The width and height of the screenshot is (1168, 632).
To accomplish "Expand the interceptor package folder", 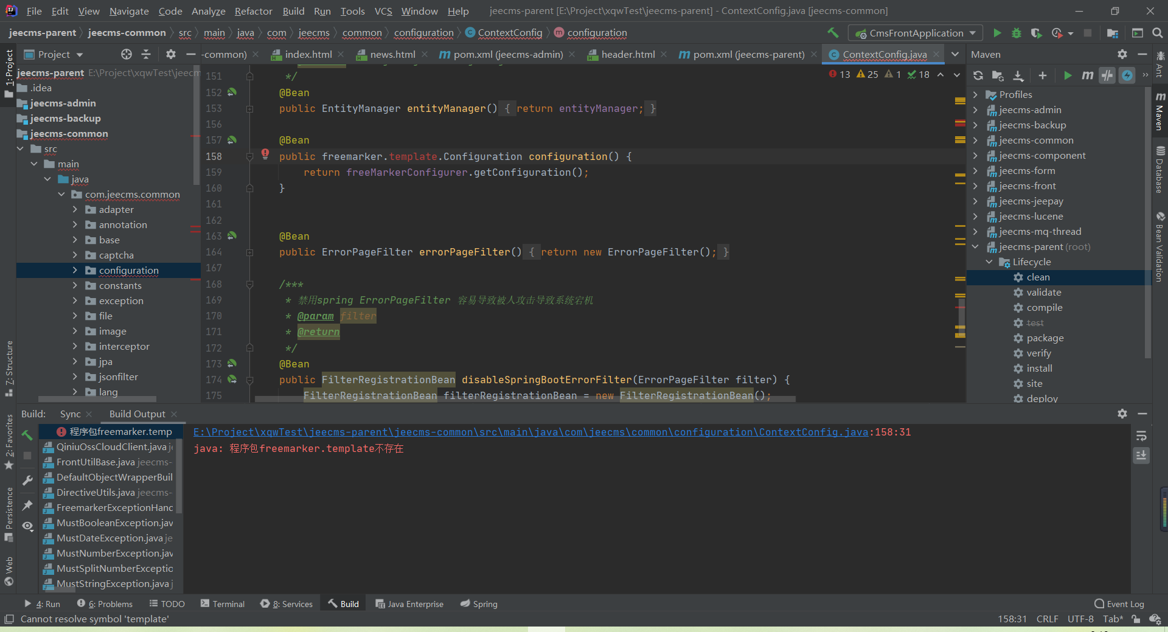I will point(75,347).
